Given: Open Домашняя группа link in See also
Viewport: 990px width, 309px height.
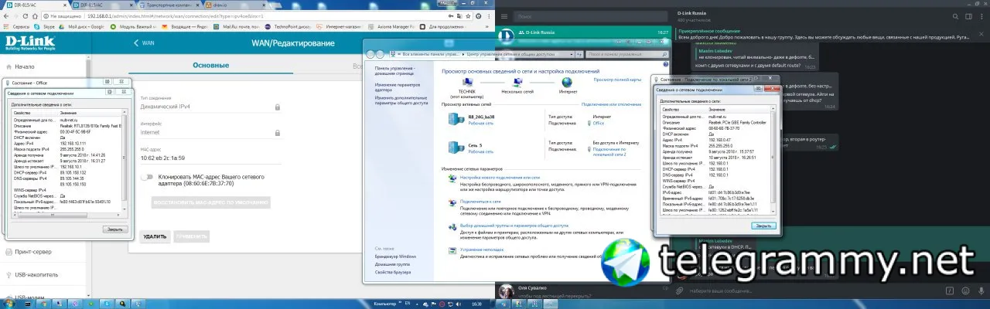Looking at the screenshot, I should 392,263.
